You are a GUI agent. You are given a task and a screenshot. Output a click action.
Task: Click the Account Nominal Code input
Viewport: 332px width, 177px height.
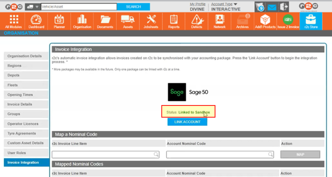coord(220,154)
